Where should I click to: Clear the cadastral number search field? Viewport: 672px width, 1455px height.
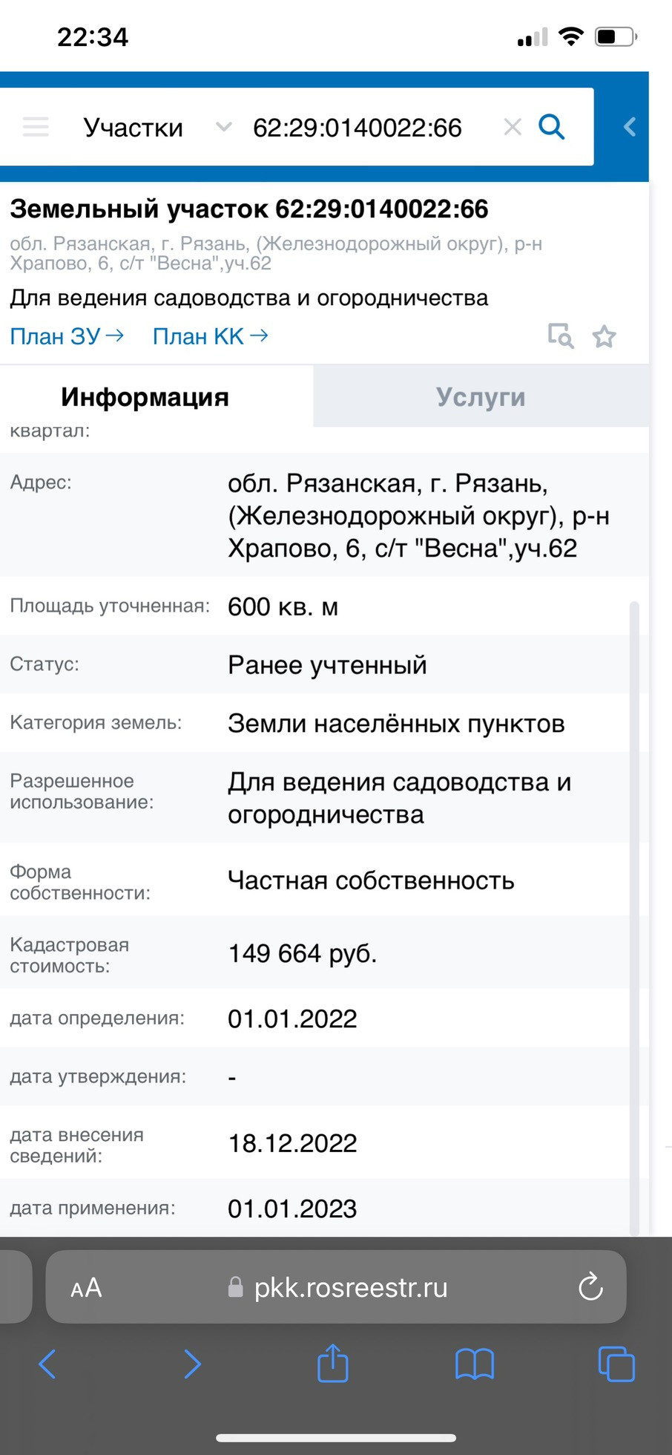click(x=512, y=127)
